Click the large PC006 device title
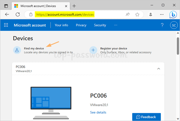The width and height of the screenshot is (180, 121). pyautogui.click(x=98, y=96)
